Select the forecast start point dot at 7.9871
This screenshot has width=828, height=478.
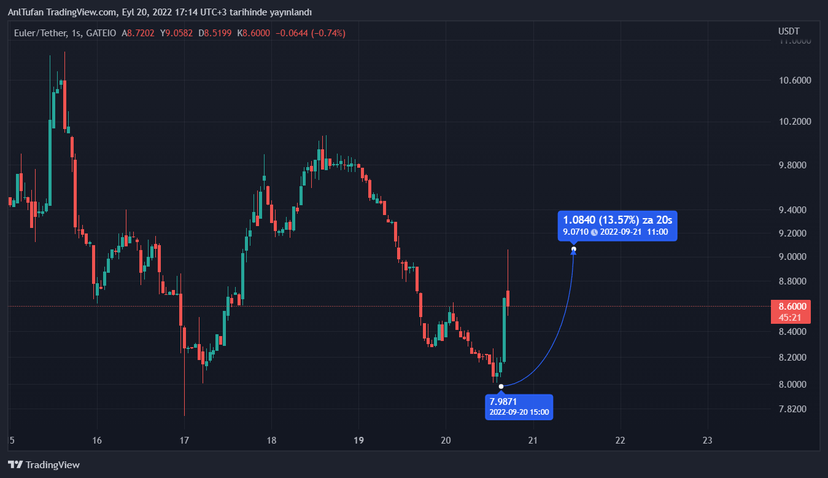[x=501, y=386]
